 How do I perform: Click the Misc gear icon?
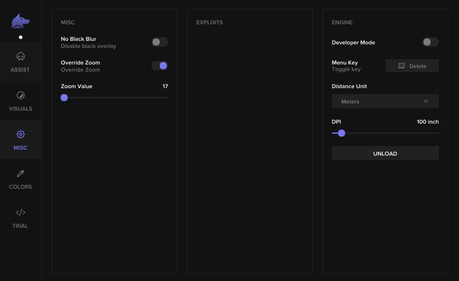[x=21, y=134]
